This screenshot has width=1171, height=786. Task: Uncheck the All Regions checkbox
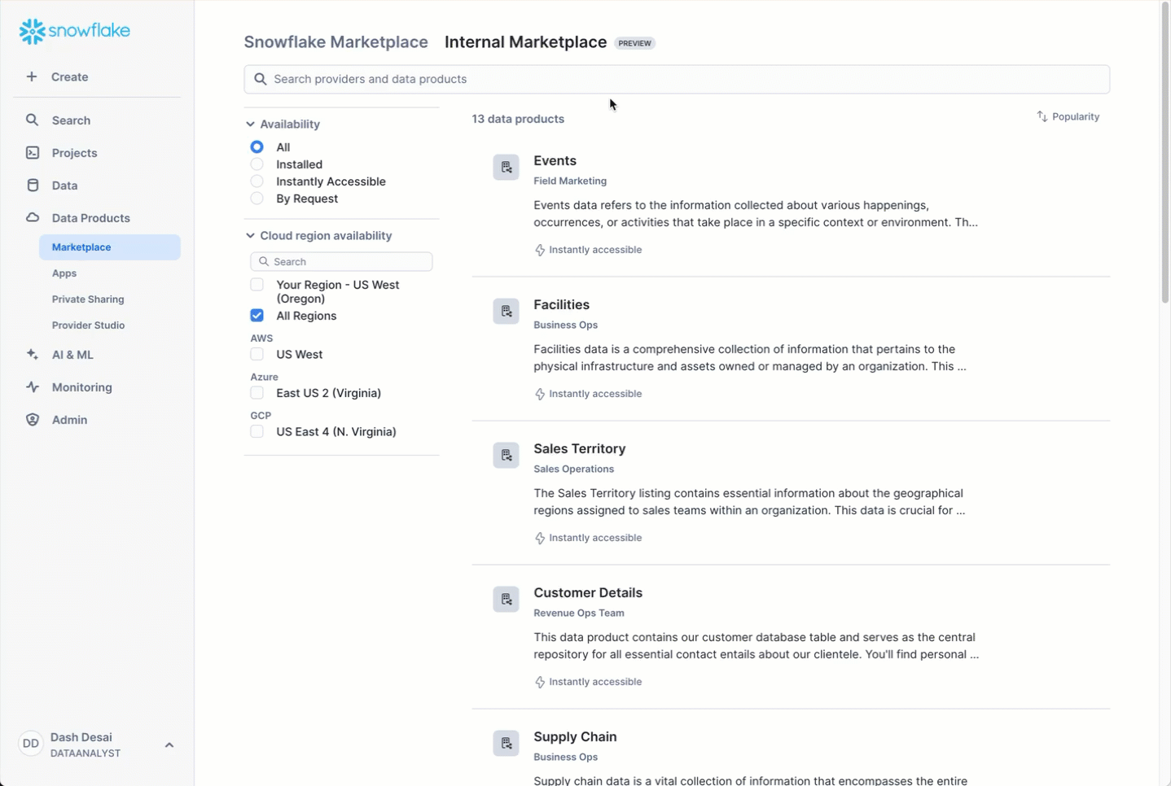point(257,316)
